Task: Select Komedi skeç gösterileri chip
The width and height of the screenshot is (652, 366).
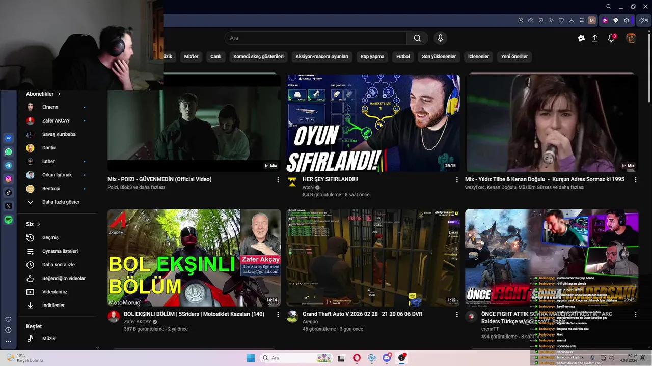Action: [258, 56]
